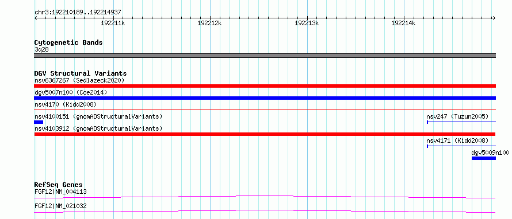Image resolution: width=512 pixels, height=219 pixels.
Task: Open nsv4103912 (gnomADStructuralVariants) label
Action: [98, 128]
